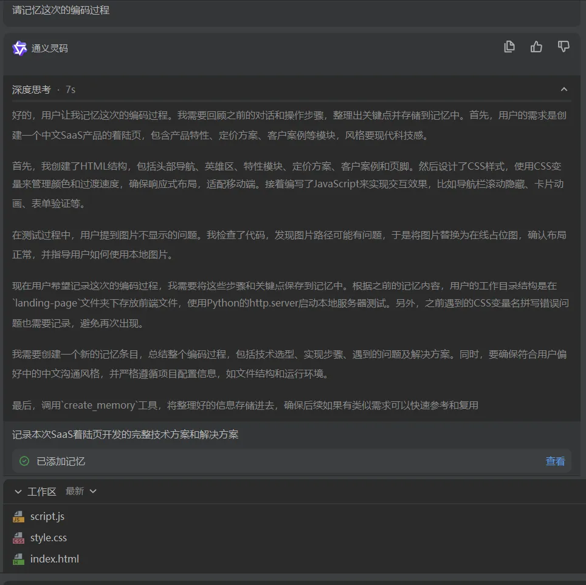The image size is (586, 585).
Task: Click the user message 请记忆这次的编码过程
Action: pos(61,10)
